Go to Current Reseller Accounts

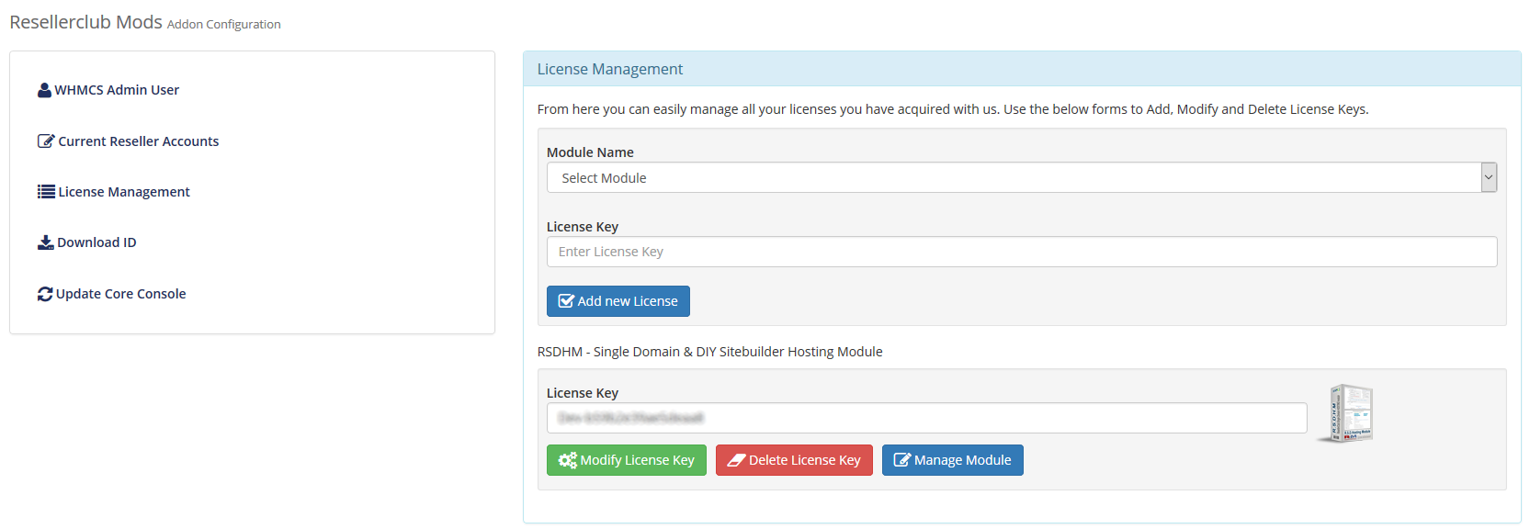click(129, 141)
